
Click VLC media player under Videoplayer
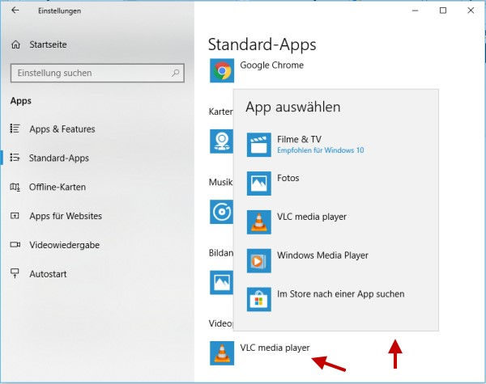(275, 348)
